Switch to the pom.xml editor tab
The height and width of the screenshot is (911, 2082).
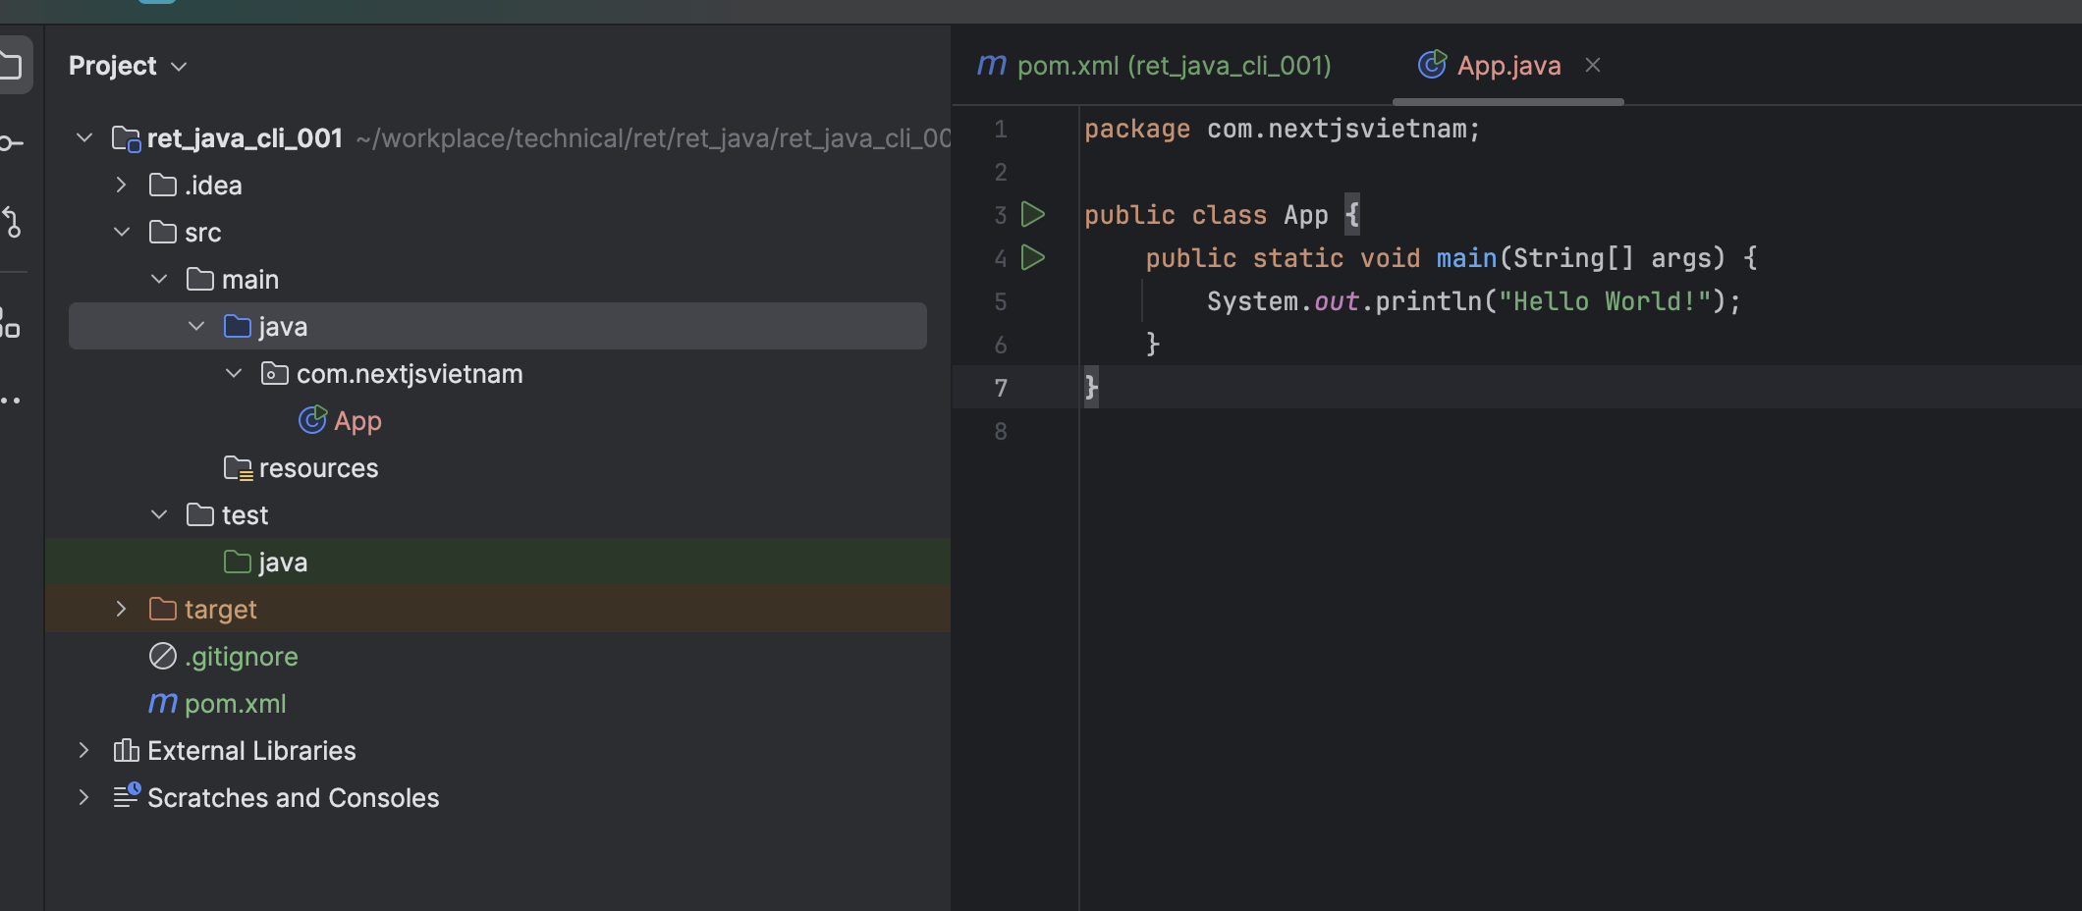click(x=1155, y=66)
